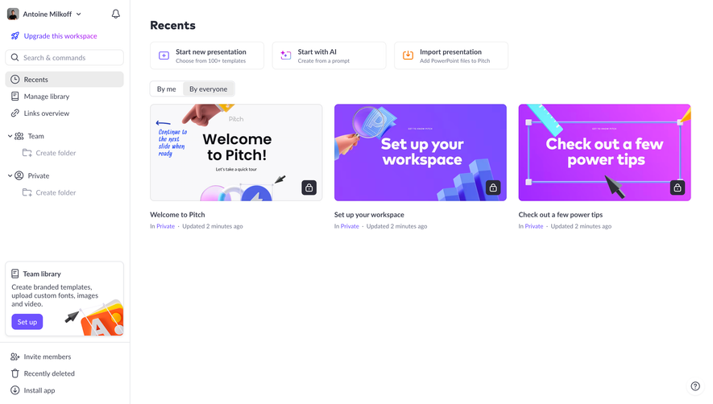Open Install app
This screenshot has height=404, width=713.
[39, 390]
